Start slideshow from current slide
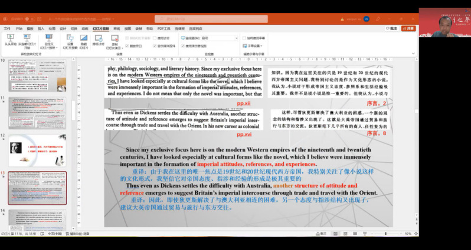Image resolution: width=471 pixels, height=250 pixels. pos(27,42)
